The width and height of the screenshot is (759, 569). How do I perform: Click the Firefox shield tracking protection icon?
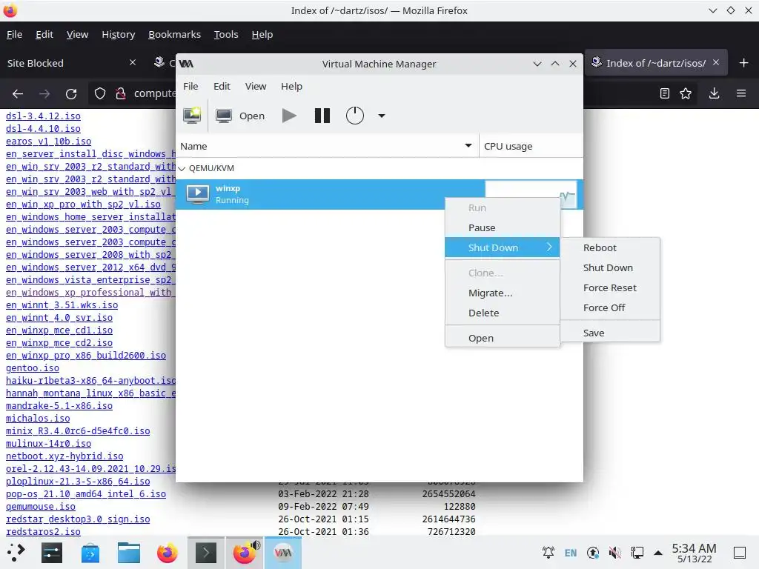click(x=100, y=93)
